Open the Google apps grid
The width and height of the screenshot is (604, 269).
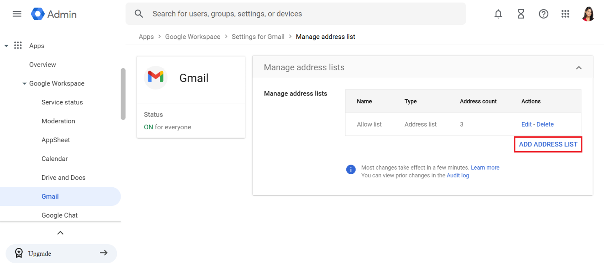tap(565, 14)
